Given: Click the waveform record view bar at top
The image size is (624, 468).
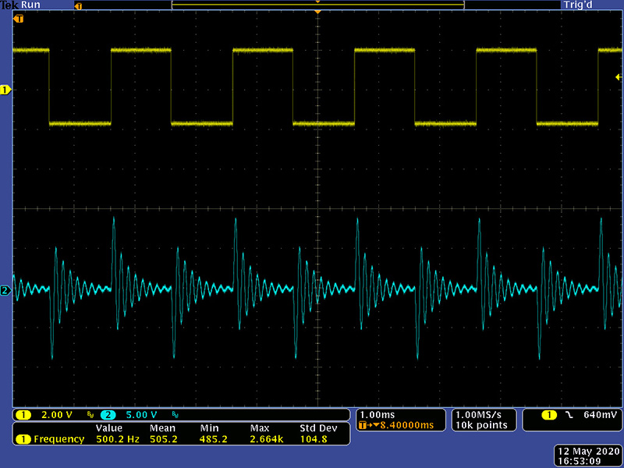Looking at the screenshot, I should point(317,5).
